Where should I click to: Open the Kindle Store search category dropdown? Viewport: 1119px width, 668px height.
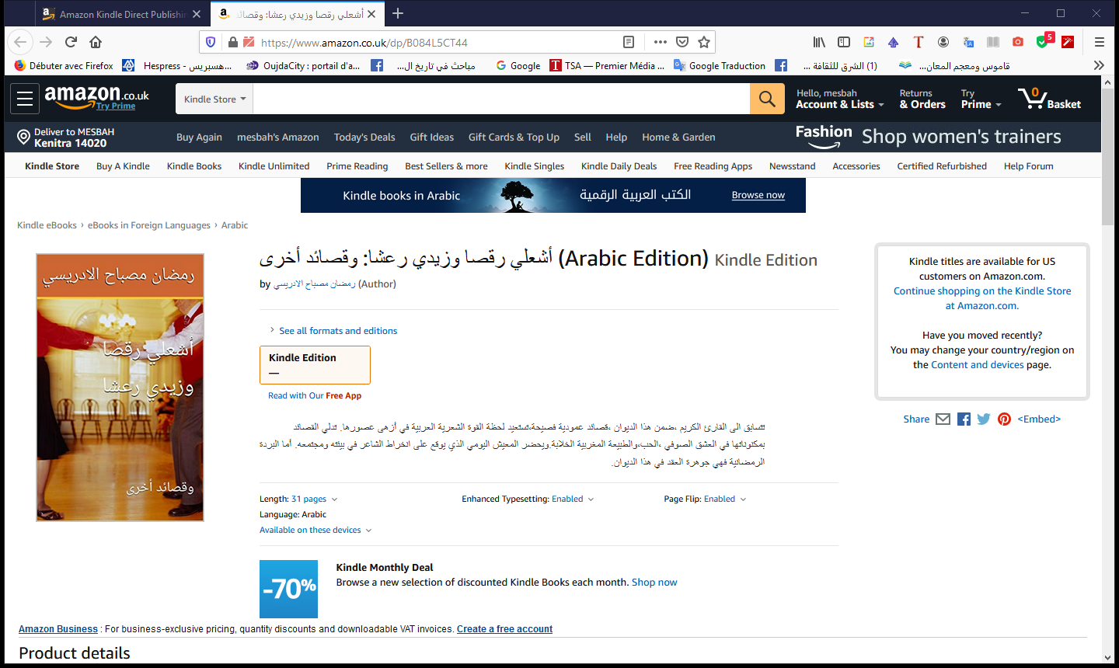[214, 99]
